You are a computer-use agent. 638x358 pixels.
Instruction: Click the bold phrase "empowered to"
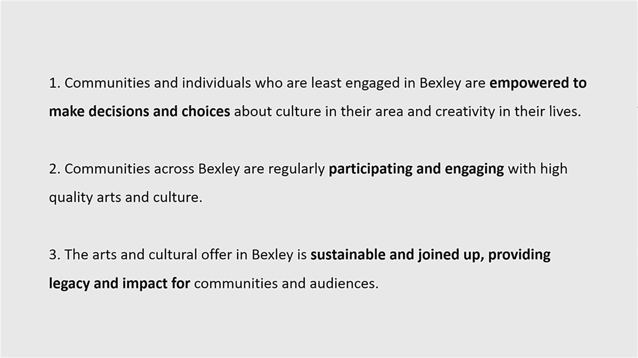(538, 83)
